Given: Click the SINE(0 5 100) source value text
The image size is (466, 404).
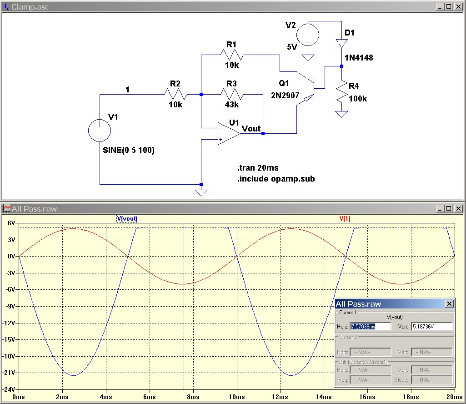Looking at the screenshot, I should [129, 150].
